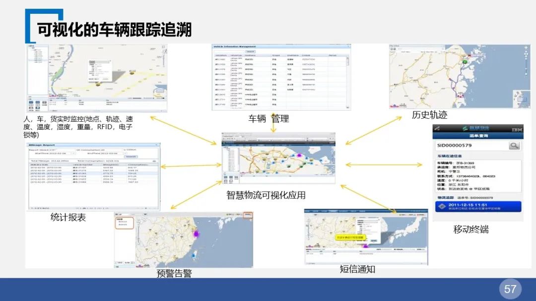
Task: Expand the vehicle group in the left tree panel
Action: (x=32, y=48)
